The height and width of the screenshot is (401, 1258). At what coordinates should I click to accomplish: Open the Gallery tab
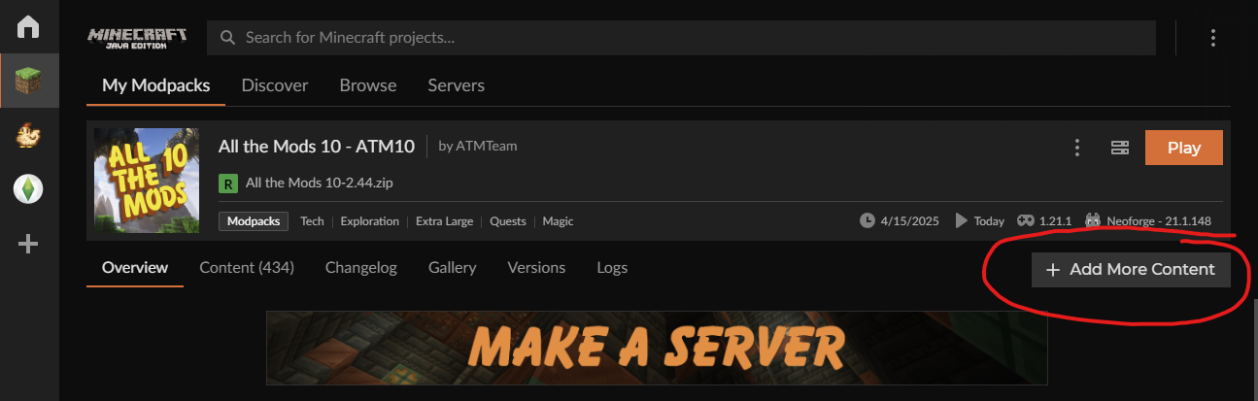pos(453,267)
